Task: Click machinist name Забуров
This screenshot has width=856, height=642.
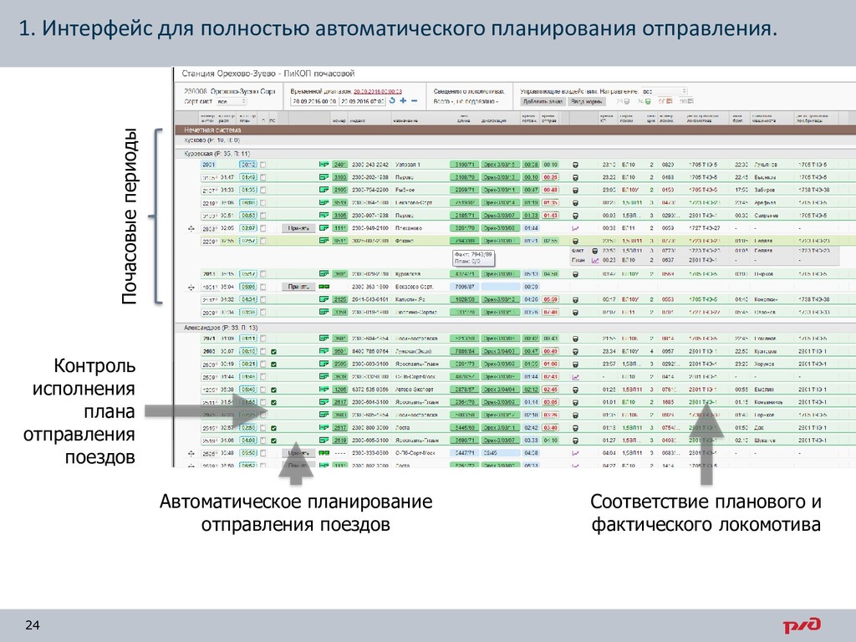Action: [764, 190]
